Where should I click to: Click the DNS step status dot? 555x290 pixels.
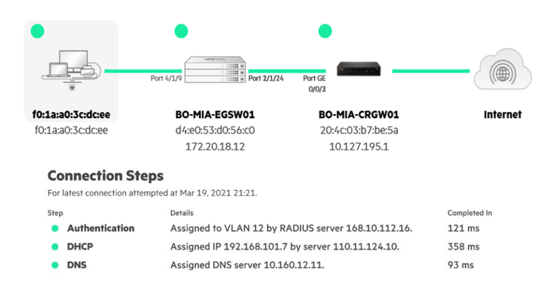[55, 265]
